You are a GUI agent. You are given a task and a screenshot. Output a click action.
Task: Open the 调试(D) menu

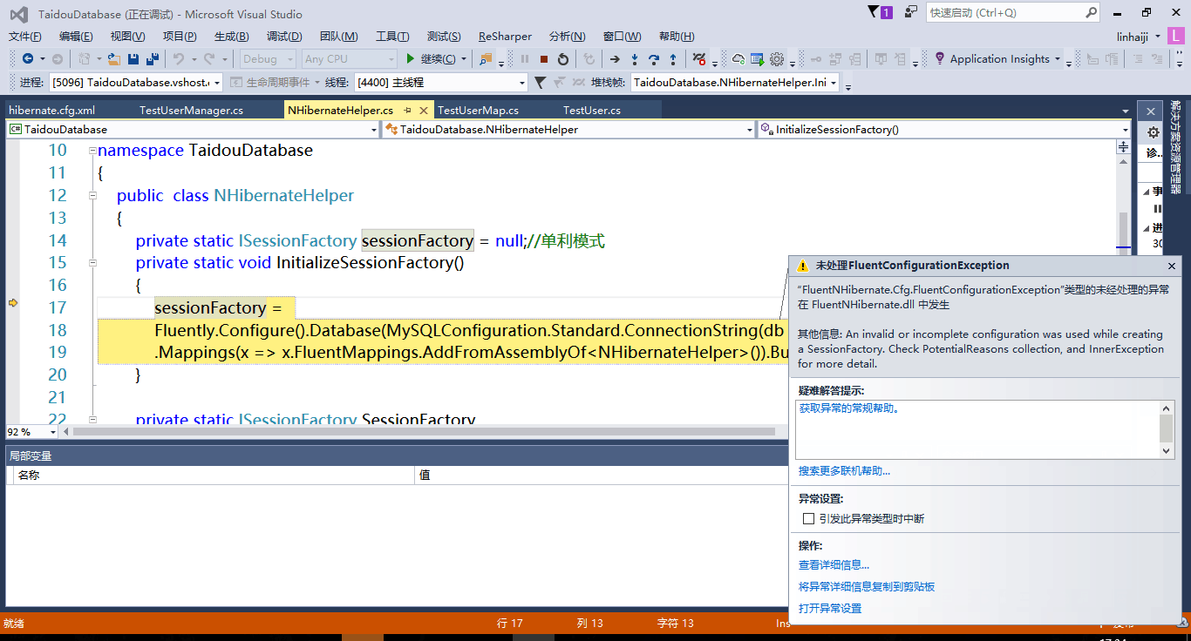point(284,37)
